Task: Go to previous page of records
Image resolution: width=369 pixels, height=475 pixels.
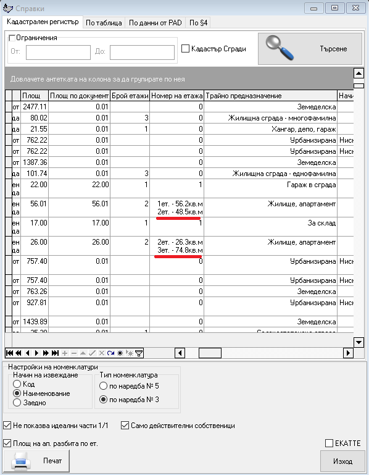Action: pyautogui.click(x=19, y=353)
